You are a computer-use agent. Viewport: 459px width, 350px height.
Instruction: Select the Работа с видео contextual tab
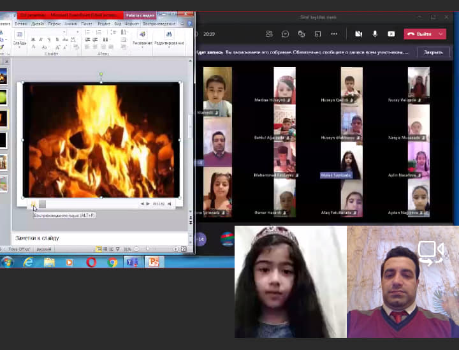(x=140, y=15)
